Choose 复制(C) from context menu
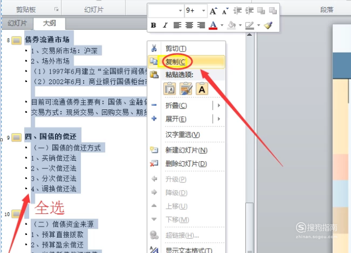Screen dimensions: 351x253 click(187, 62)
